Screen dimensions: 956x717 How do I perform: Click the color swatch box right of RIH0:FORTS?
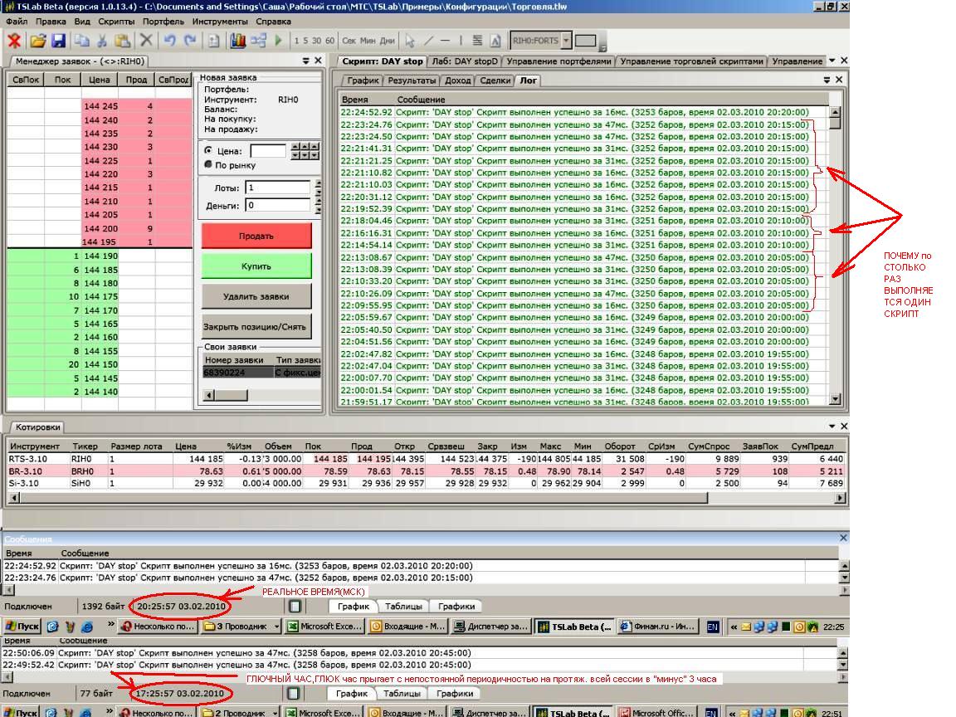tap(586, 41)
